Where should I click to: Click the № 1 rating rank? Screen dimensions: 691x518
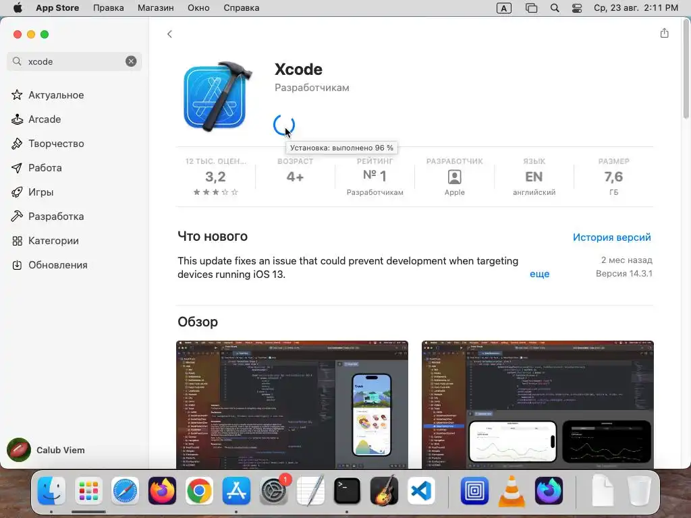(375, 176)
